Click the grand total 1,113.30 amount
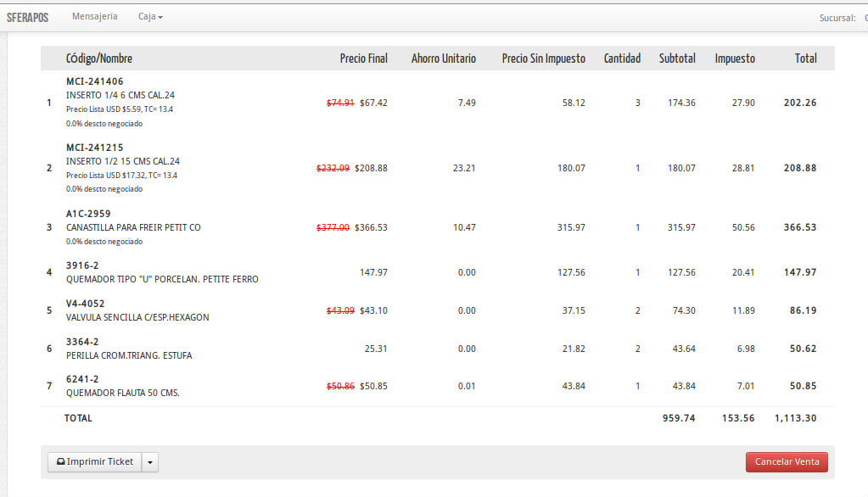868x497 pixels. pyautogui.click(x=795, y=418)
